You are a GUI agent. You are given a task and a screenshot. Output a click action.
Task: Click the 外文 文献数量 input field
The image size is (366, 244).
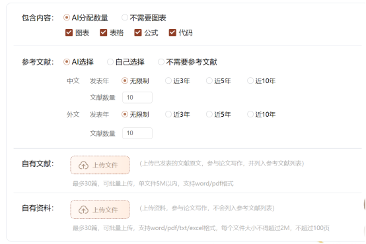pyautogui.click(x=137, y=133)
